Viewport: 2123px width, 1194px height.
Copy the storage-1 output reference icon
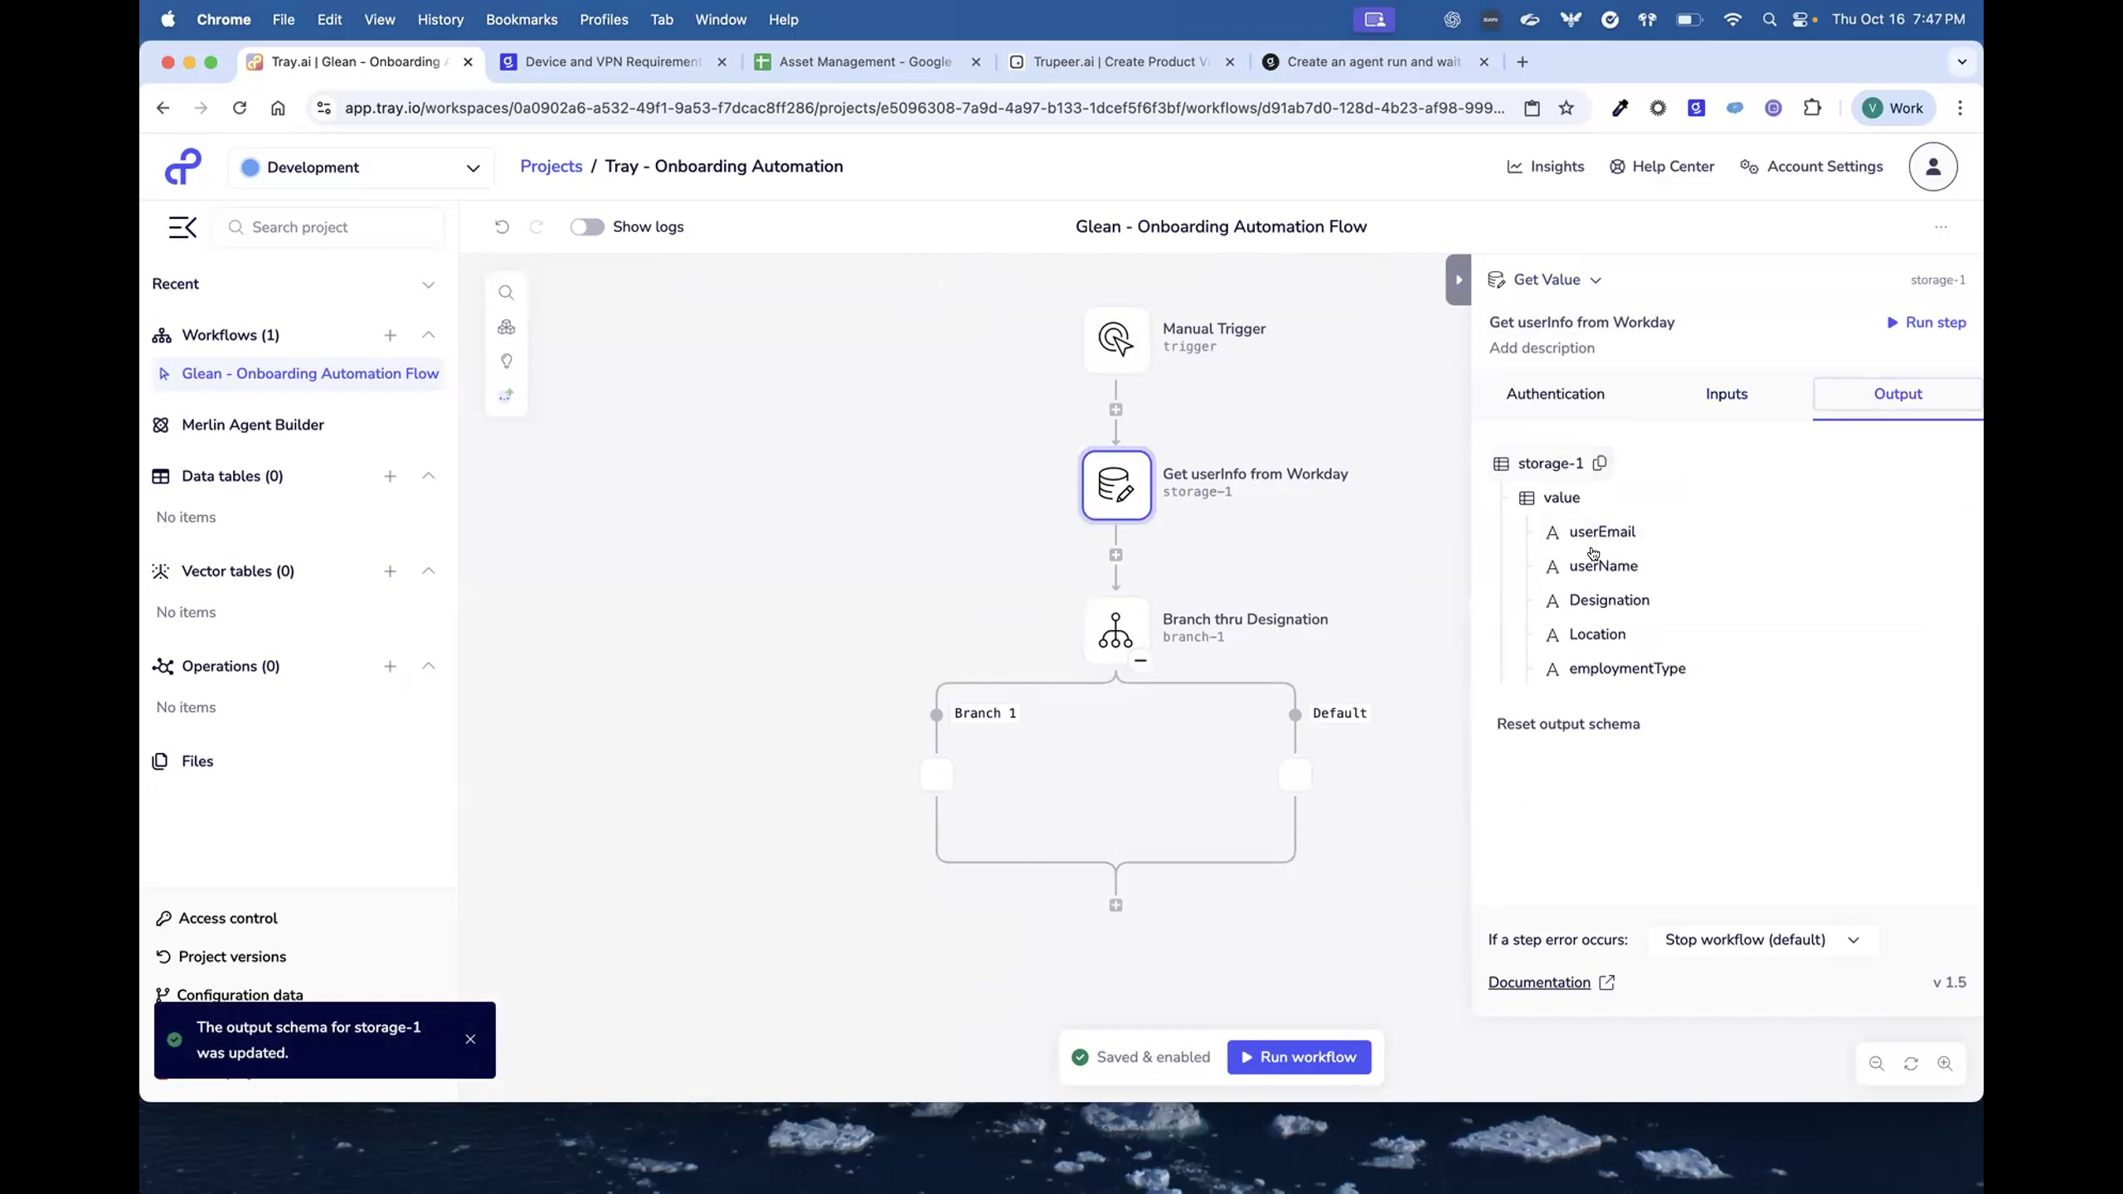coord(1601,463)
